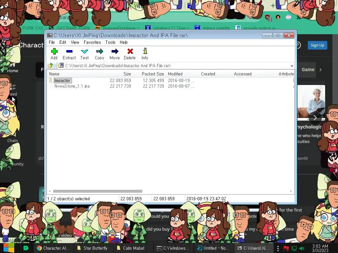Switch to the C:\Windows command prompt
The height and width of the screenshot is (253, 338).
(173, 248)
